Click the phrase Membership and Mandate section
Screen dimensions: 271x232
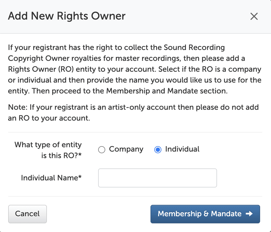point(166,91)
